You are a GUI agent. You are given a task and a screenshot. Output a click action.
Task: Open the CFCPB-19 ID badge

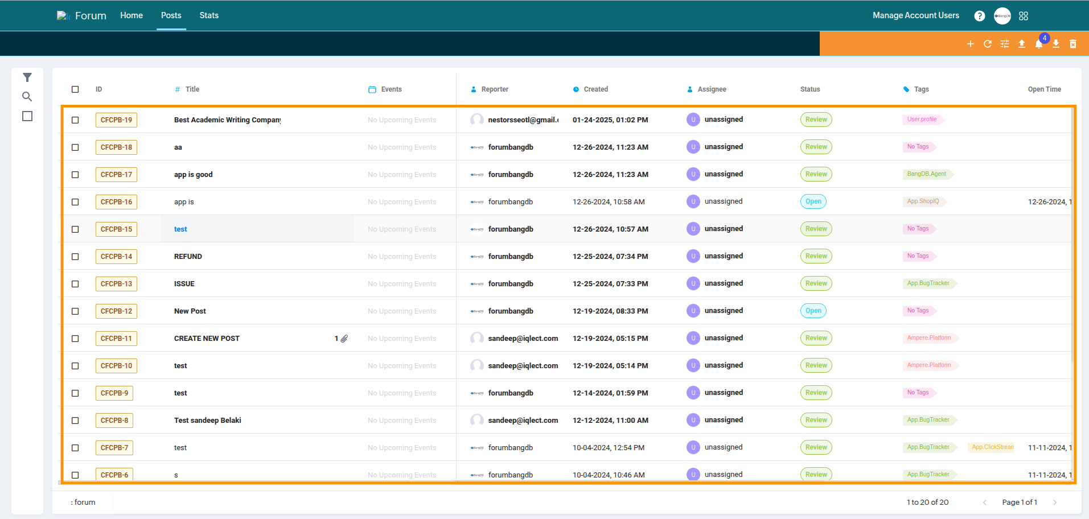pos(116,120)
